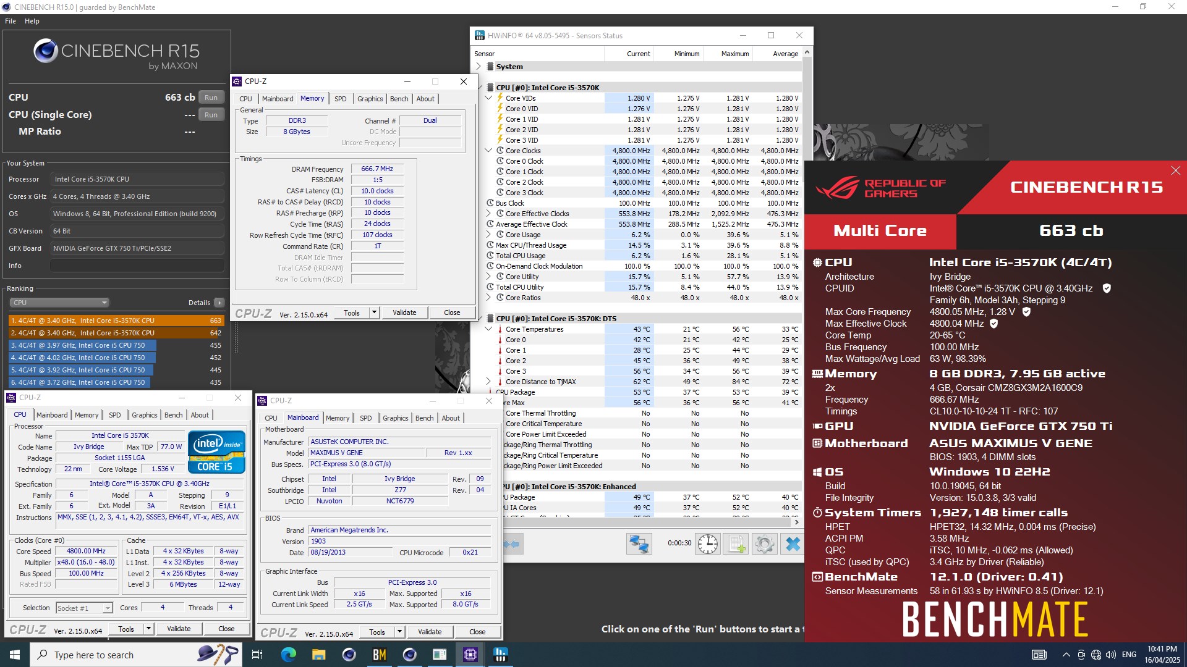Open network globe tray icon

pos(1096,655)
